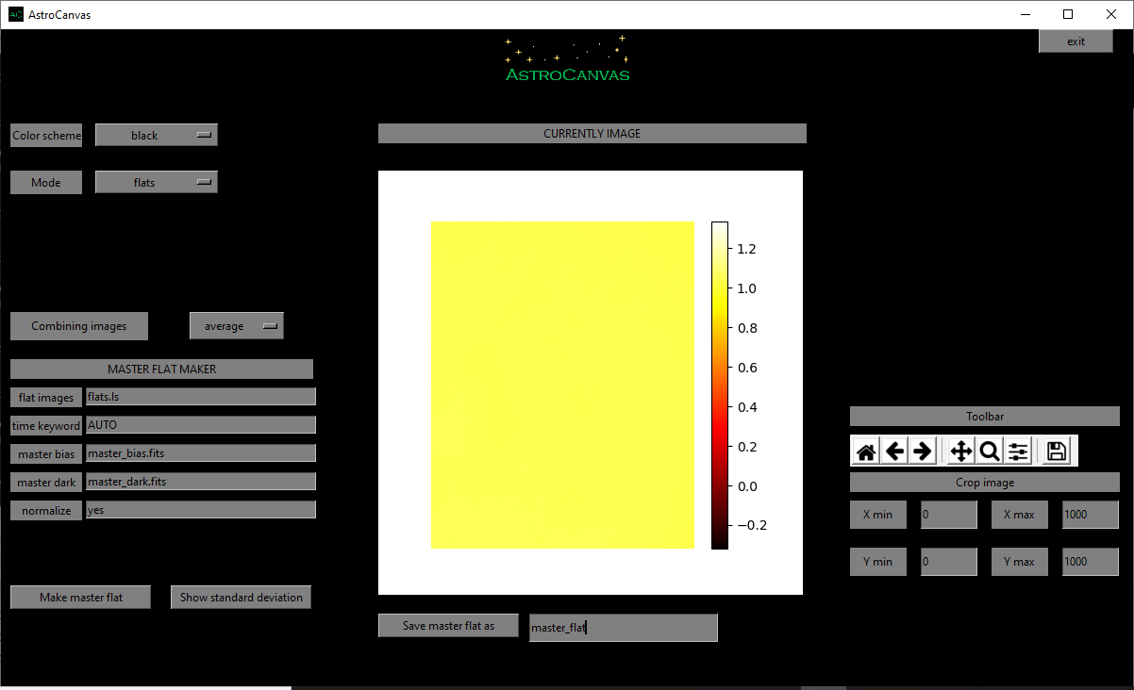The image size is (1134, 690).
Task: Click the time keyword label
Action: tap(46, 425)
